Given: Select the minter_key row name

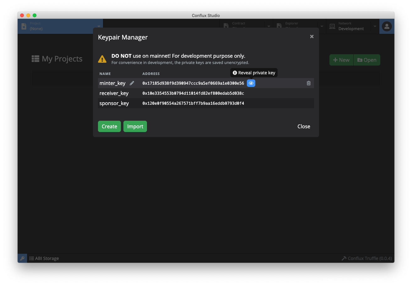Looking at the screenshot, I should click(x=112, y=83).
